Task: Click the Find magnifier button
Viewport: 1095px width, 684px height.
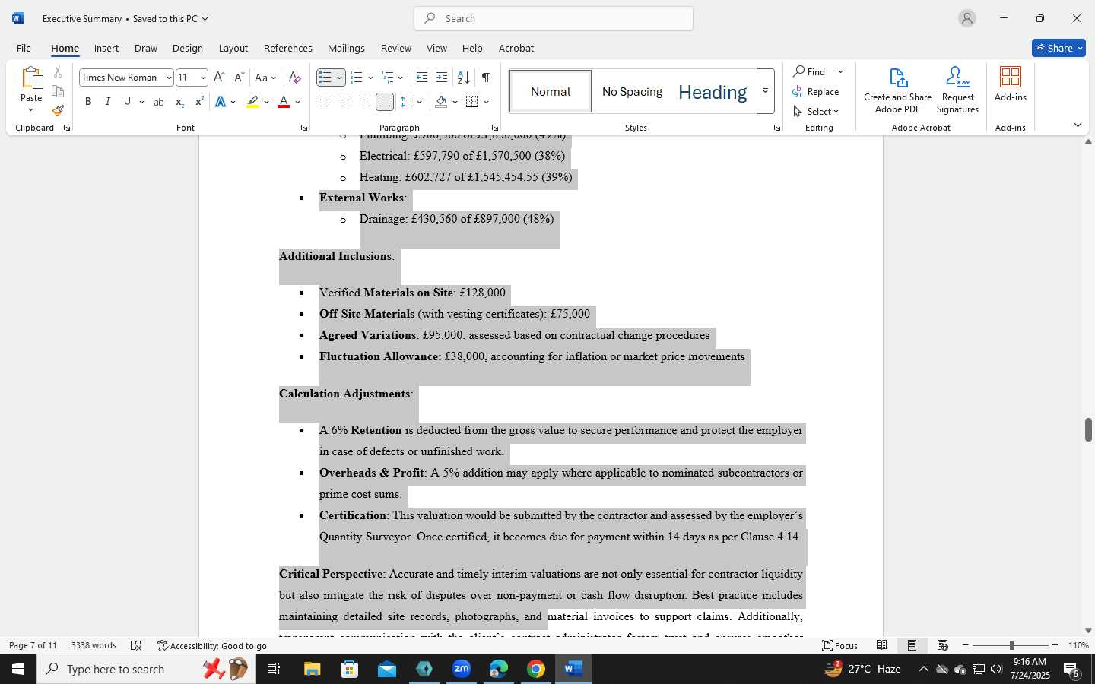Action: point(810,71)
